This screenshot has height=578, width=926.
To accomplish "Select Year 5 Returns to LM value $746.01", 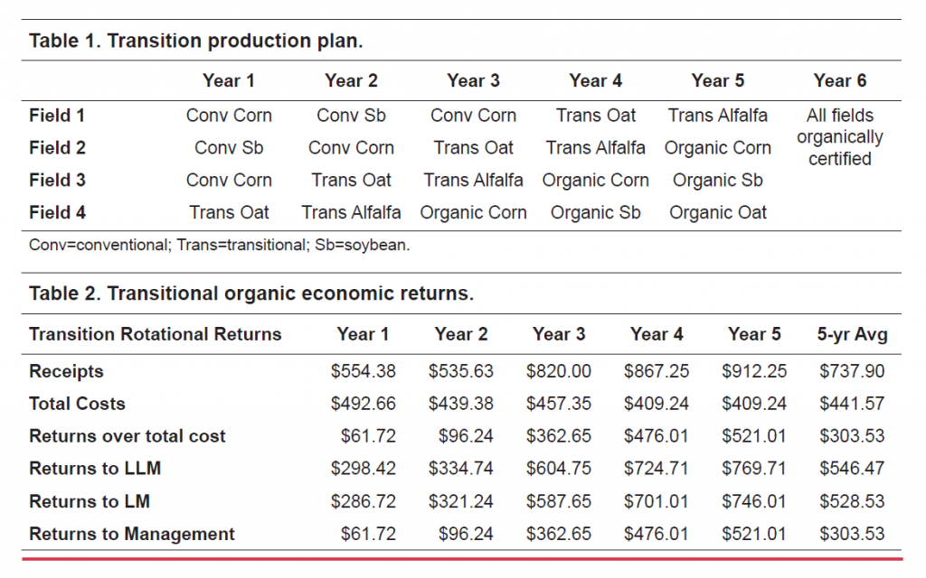I will pyautogui.click(x=754, y=501).
